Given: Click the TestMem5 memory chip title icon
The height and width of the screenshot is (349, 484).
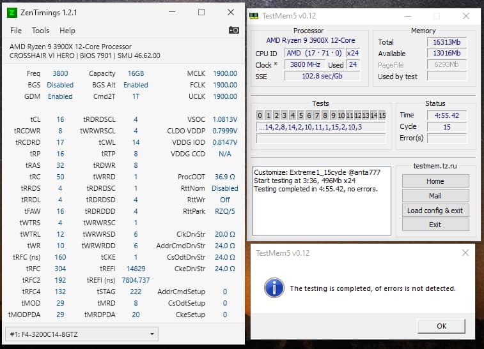Looking at the screenshot, I should click(x=254, y=16).
